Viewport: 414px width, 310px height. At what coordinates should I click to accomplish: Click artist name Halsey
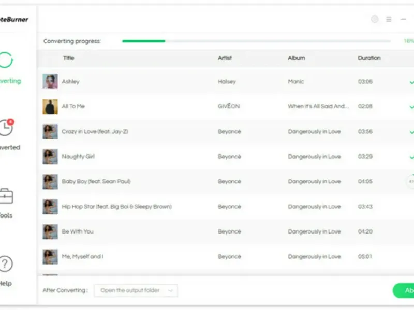pos(227,82)
